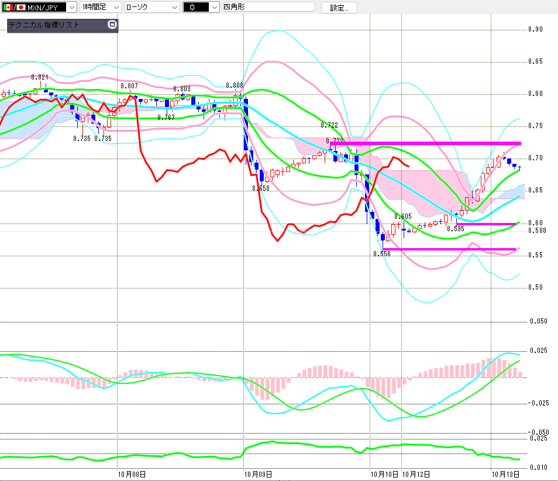Click the 8.50 price axis label
Viewport: 558px width, 481px height.
[536, 287]
